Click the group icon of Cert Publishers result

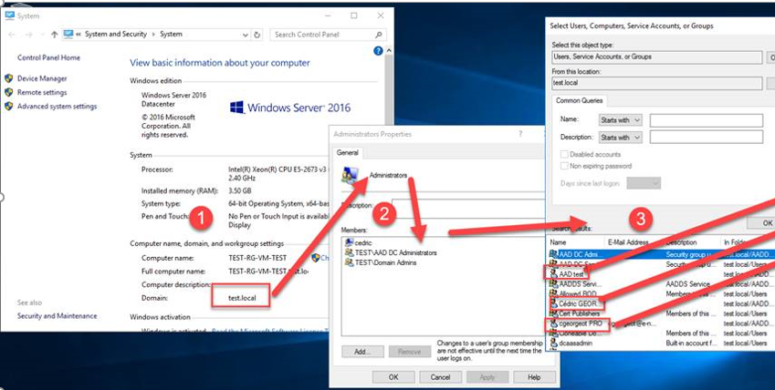click(x=553, y=313)
